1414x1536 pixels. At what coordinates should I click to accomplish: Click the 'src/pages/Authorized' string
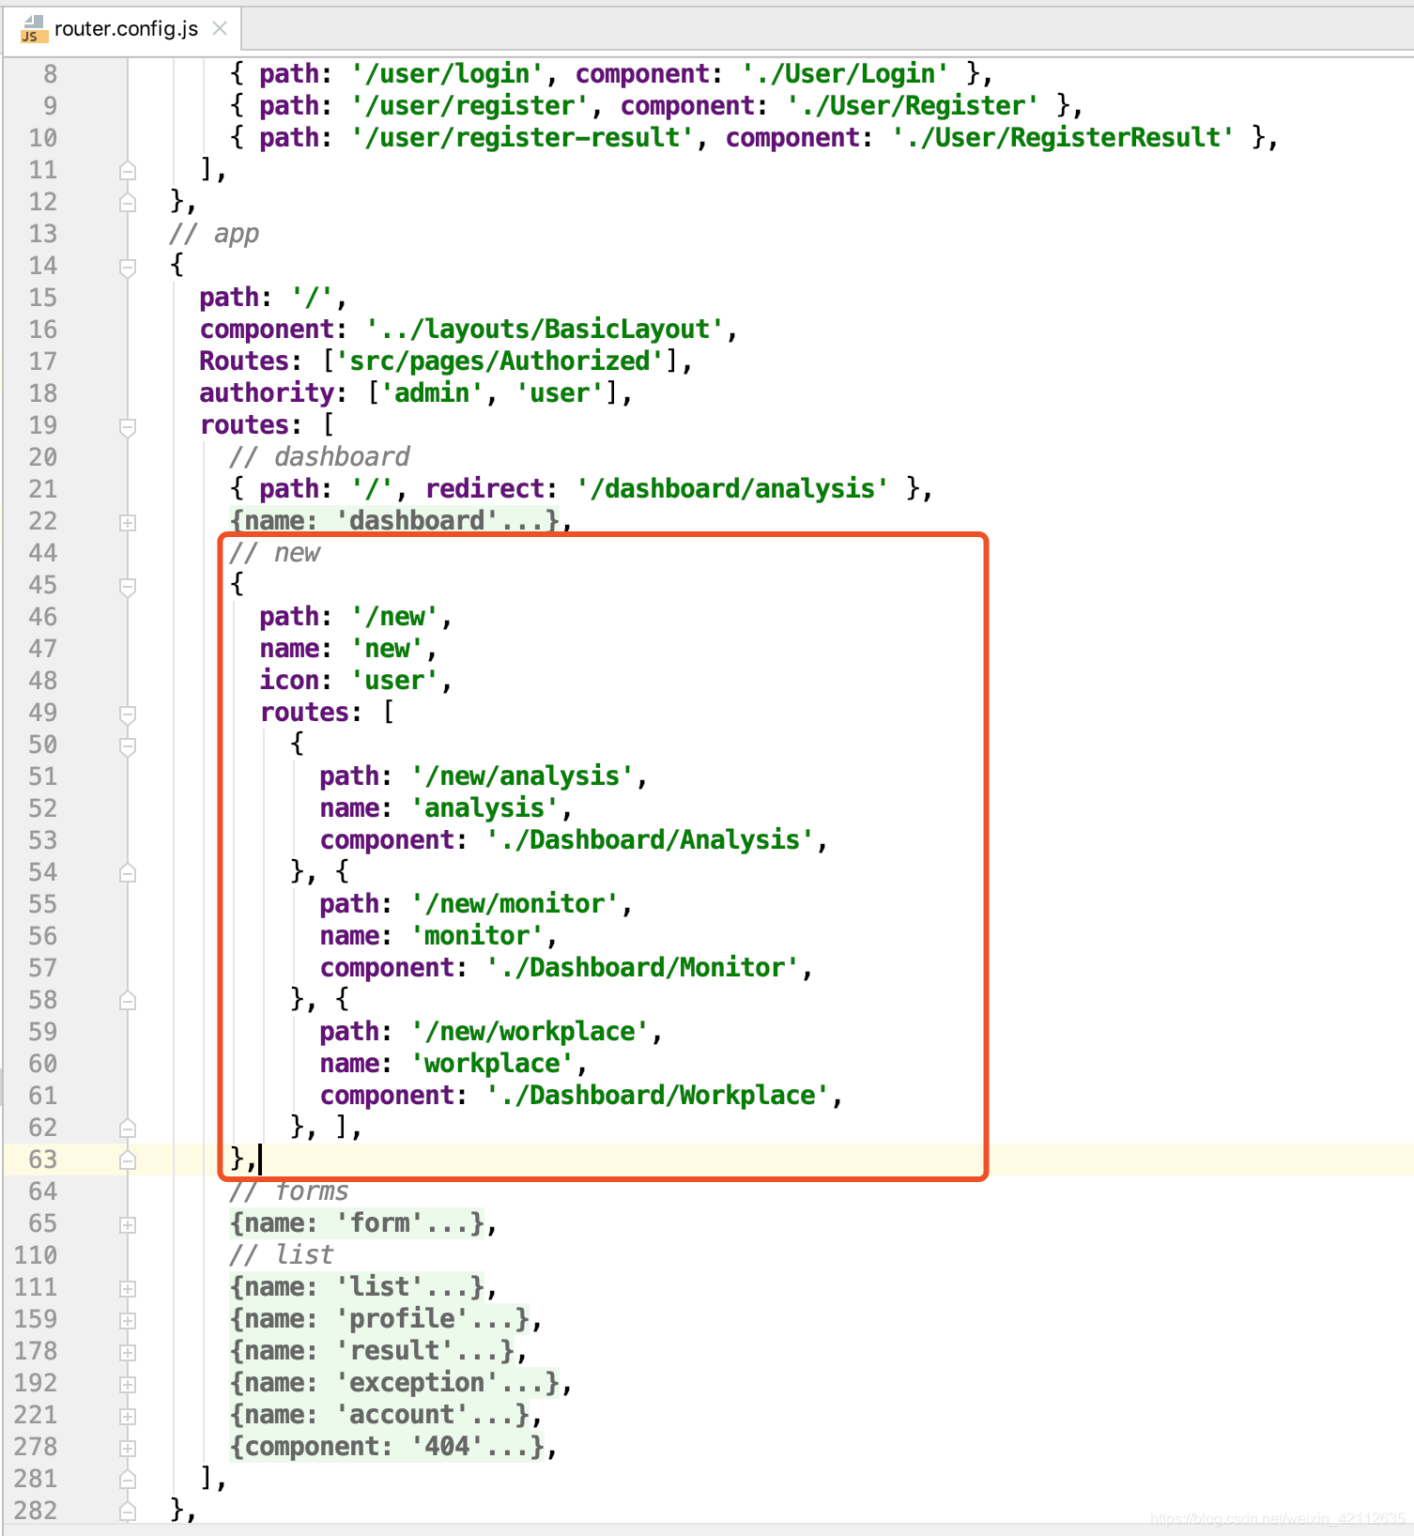click(500, 361)
